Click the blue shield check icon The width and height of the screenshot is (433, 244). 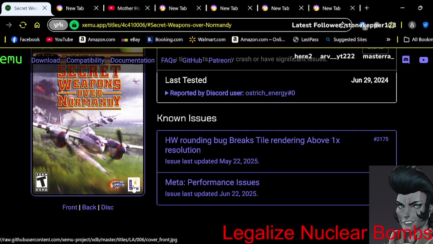426,25
